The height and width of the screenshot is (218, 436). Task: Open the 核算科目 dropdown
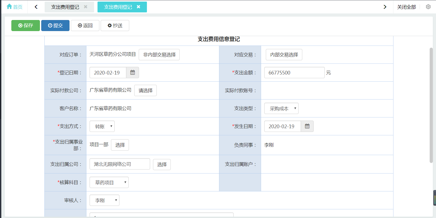click(x=109, y=182)
